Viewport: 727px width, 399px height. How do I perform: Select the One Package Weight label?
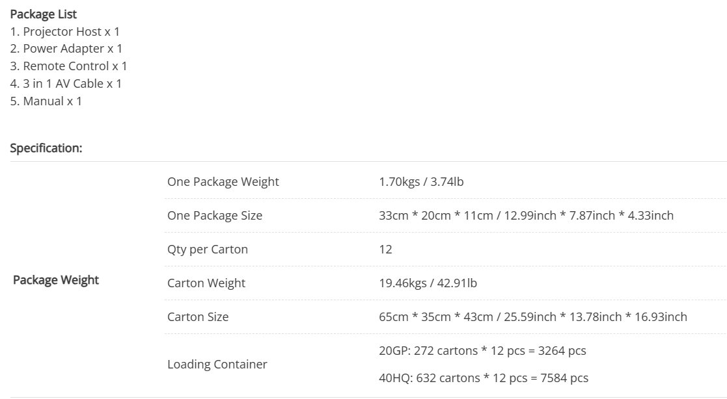(223, 182)
